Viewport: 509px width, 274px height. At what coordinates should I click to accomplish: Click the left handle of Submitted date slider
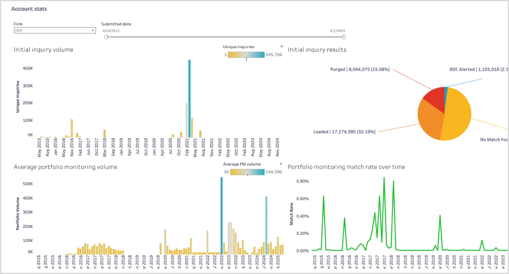click(106, 37)
